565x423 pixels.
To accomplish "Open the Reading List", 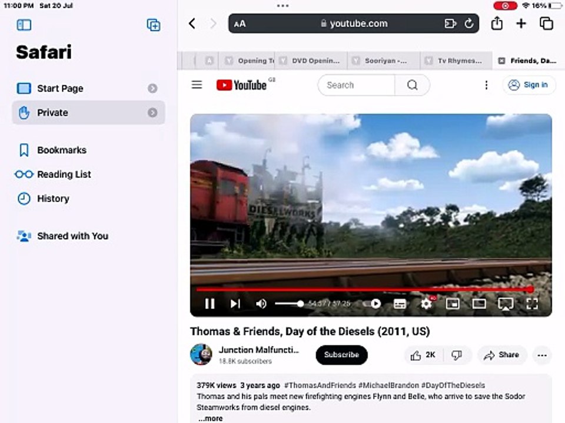I will [54, 174].
